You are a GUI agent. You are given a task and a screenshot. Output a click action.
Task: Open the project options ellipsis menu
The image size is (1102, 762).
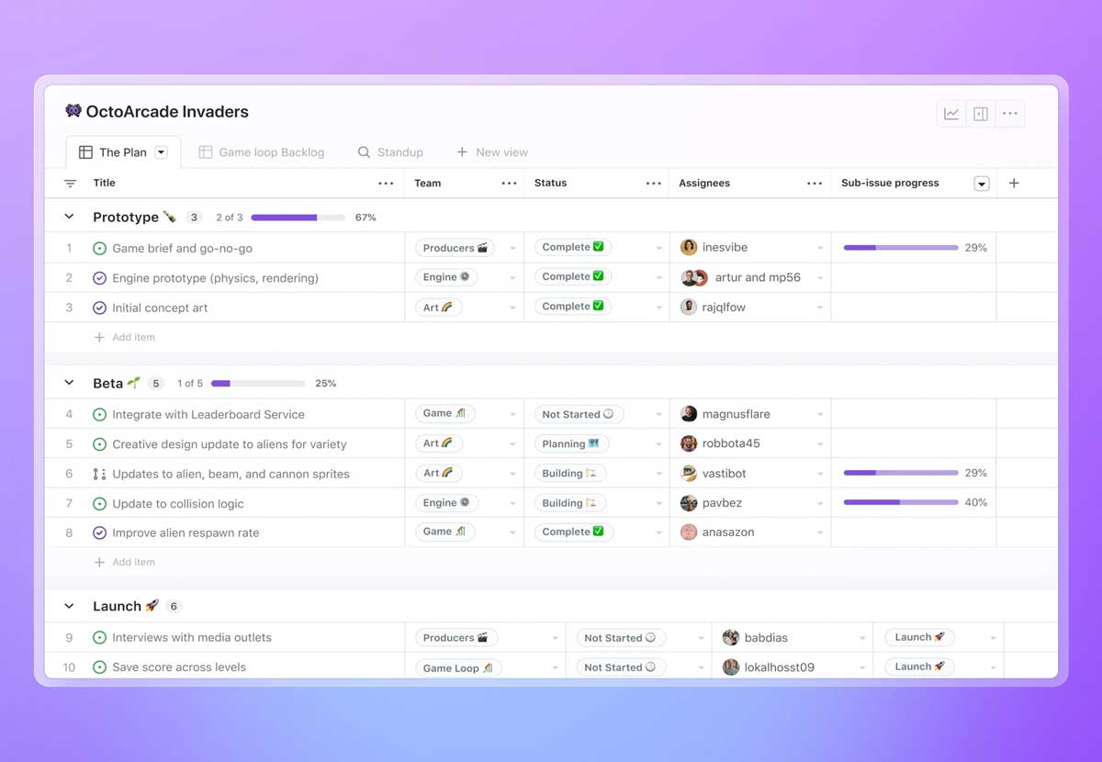coord(1009,113)
